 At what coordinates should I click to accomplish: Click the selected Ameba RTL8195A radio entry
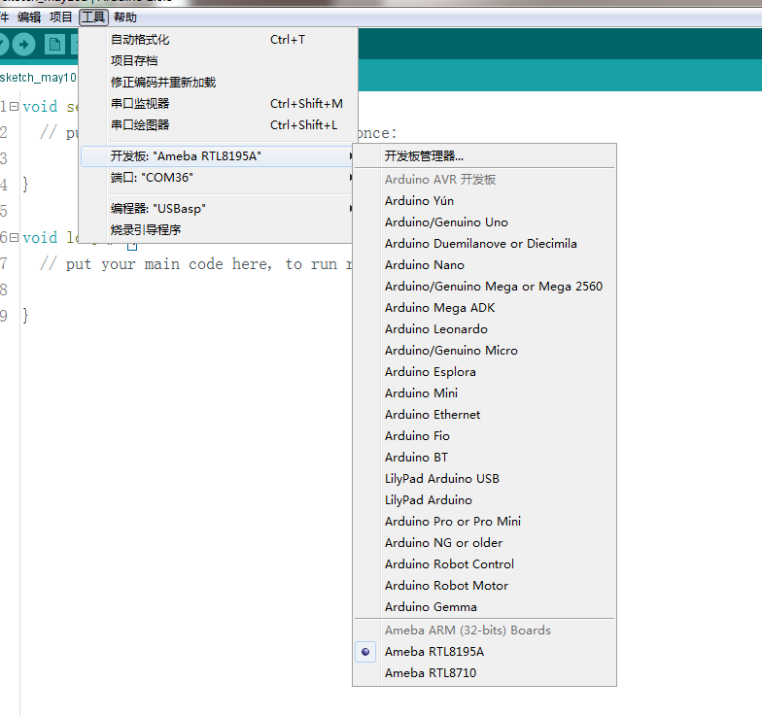[484, 651]
